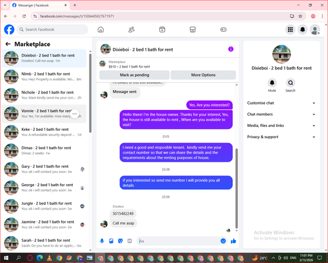
Task: Click the browser address bar
Action: [x=162, y=16]
